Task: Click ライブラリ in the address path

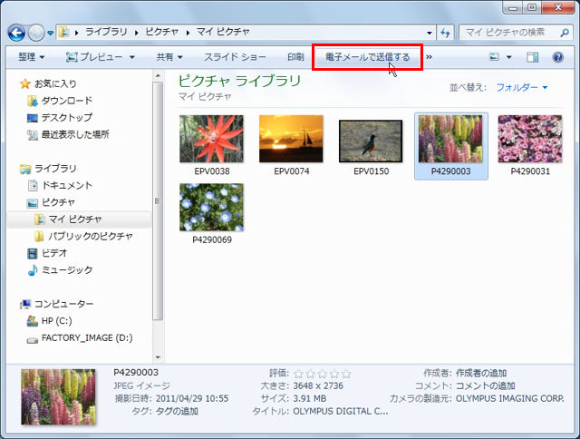Action: point(106,32)
